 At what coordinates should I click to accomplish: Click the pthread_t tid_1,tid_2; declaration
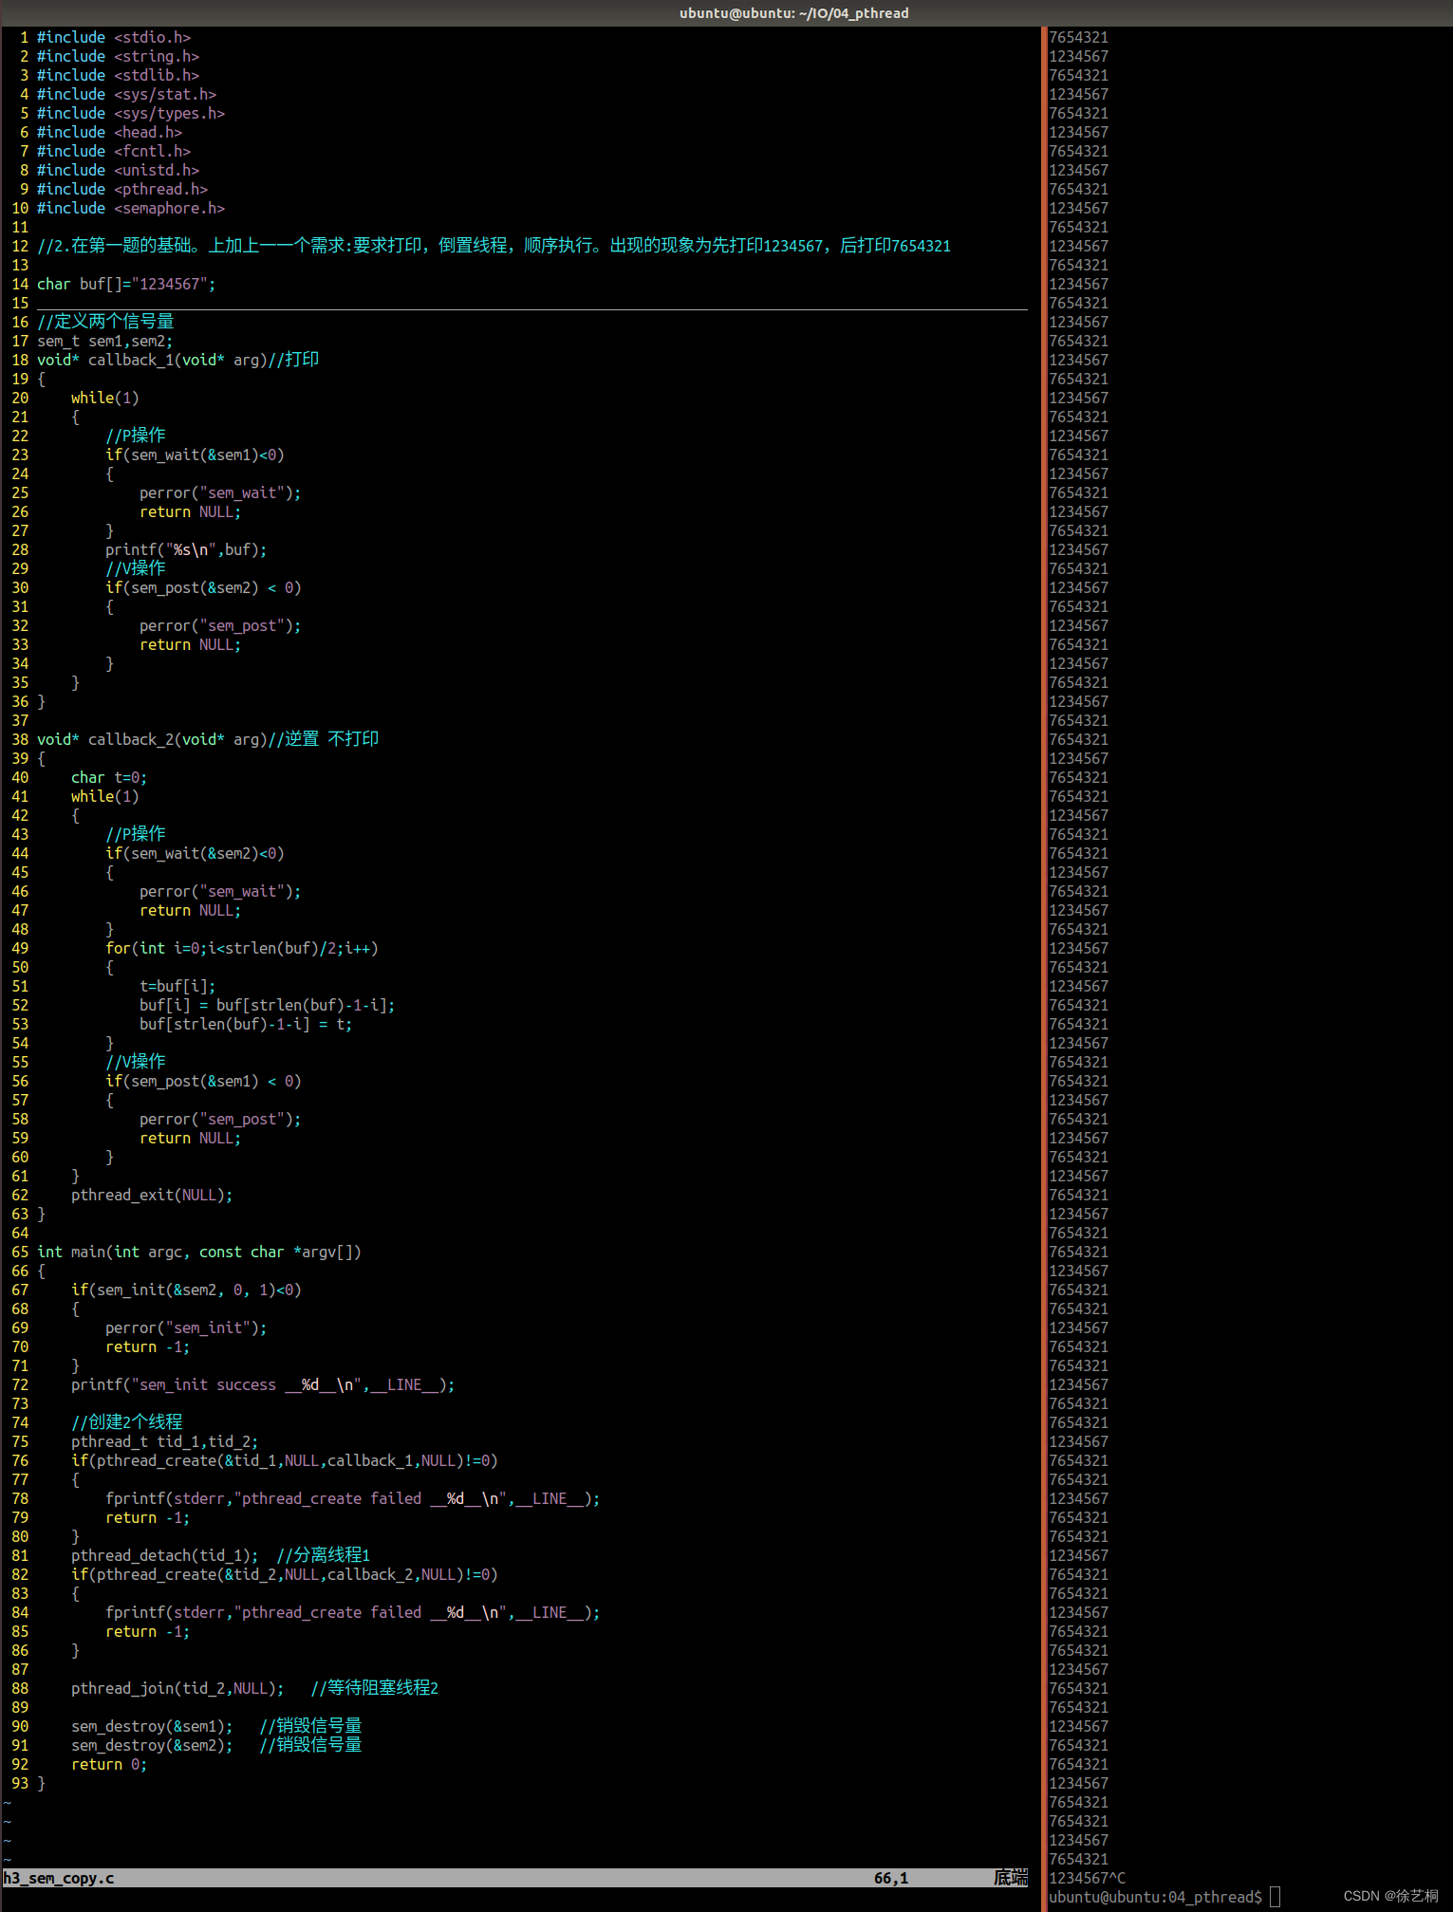[x=165, y=1441]
